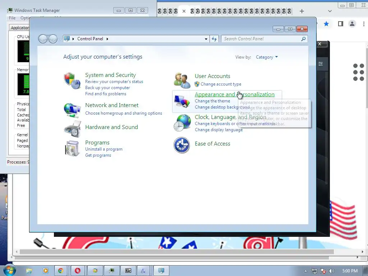Click the arrow before Control Panel in the breadcrumb
The image size is (368, 276).
(x=73, y=39)
